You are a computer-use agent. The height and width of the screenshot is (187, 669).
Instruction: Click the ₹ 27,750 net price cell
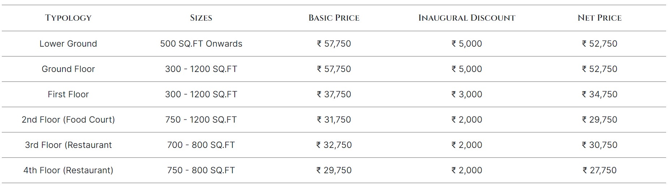click(599, 170)
